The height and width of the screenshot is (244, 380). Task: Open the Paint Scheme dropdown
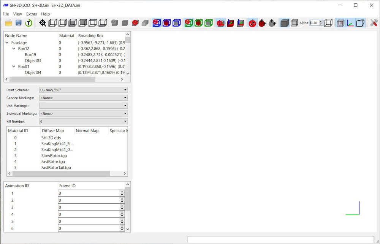tap(83, 90)
